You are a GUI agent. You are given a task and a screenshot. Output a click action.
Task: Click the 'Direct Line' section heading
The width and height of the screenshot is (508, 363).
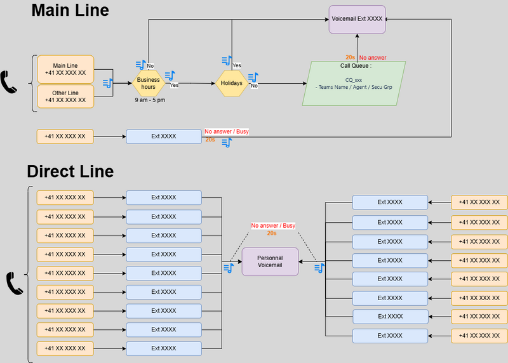[x=70, y=171]
